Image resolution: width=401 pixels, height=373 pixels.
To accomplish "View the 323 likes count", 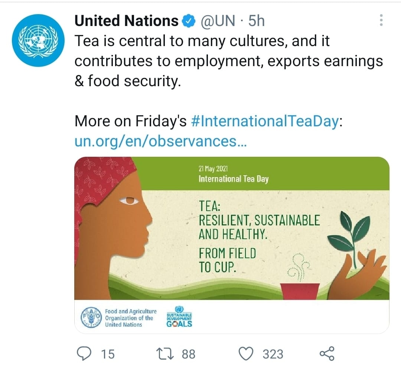I will [273, 354].
